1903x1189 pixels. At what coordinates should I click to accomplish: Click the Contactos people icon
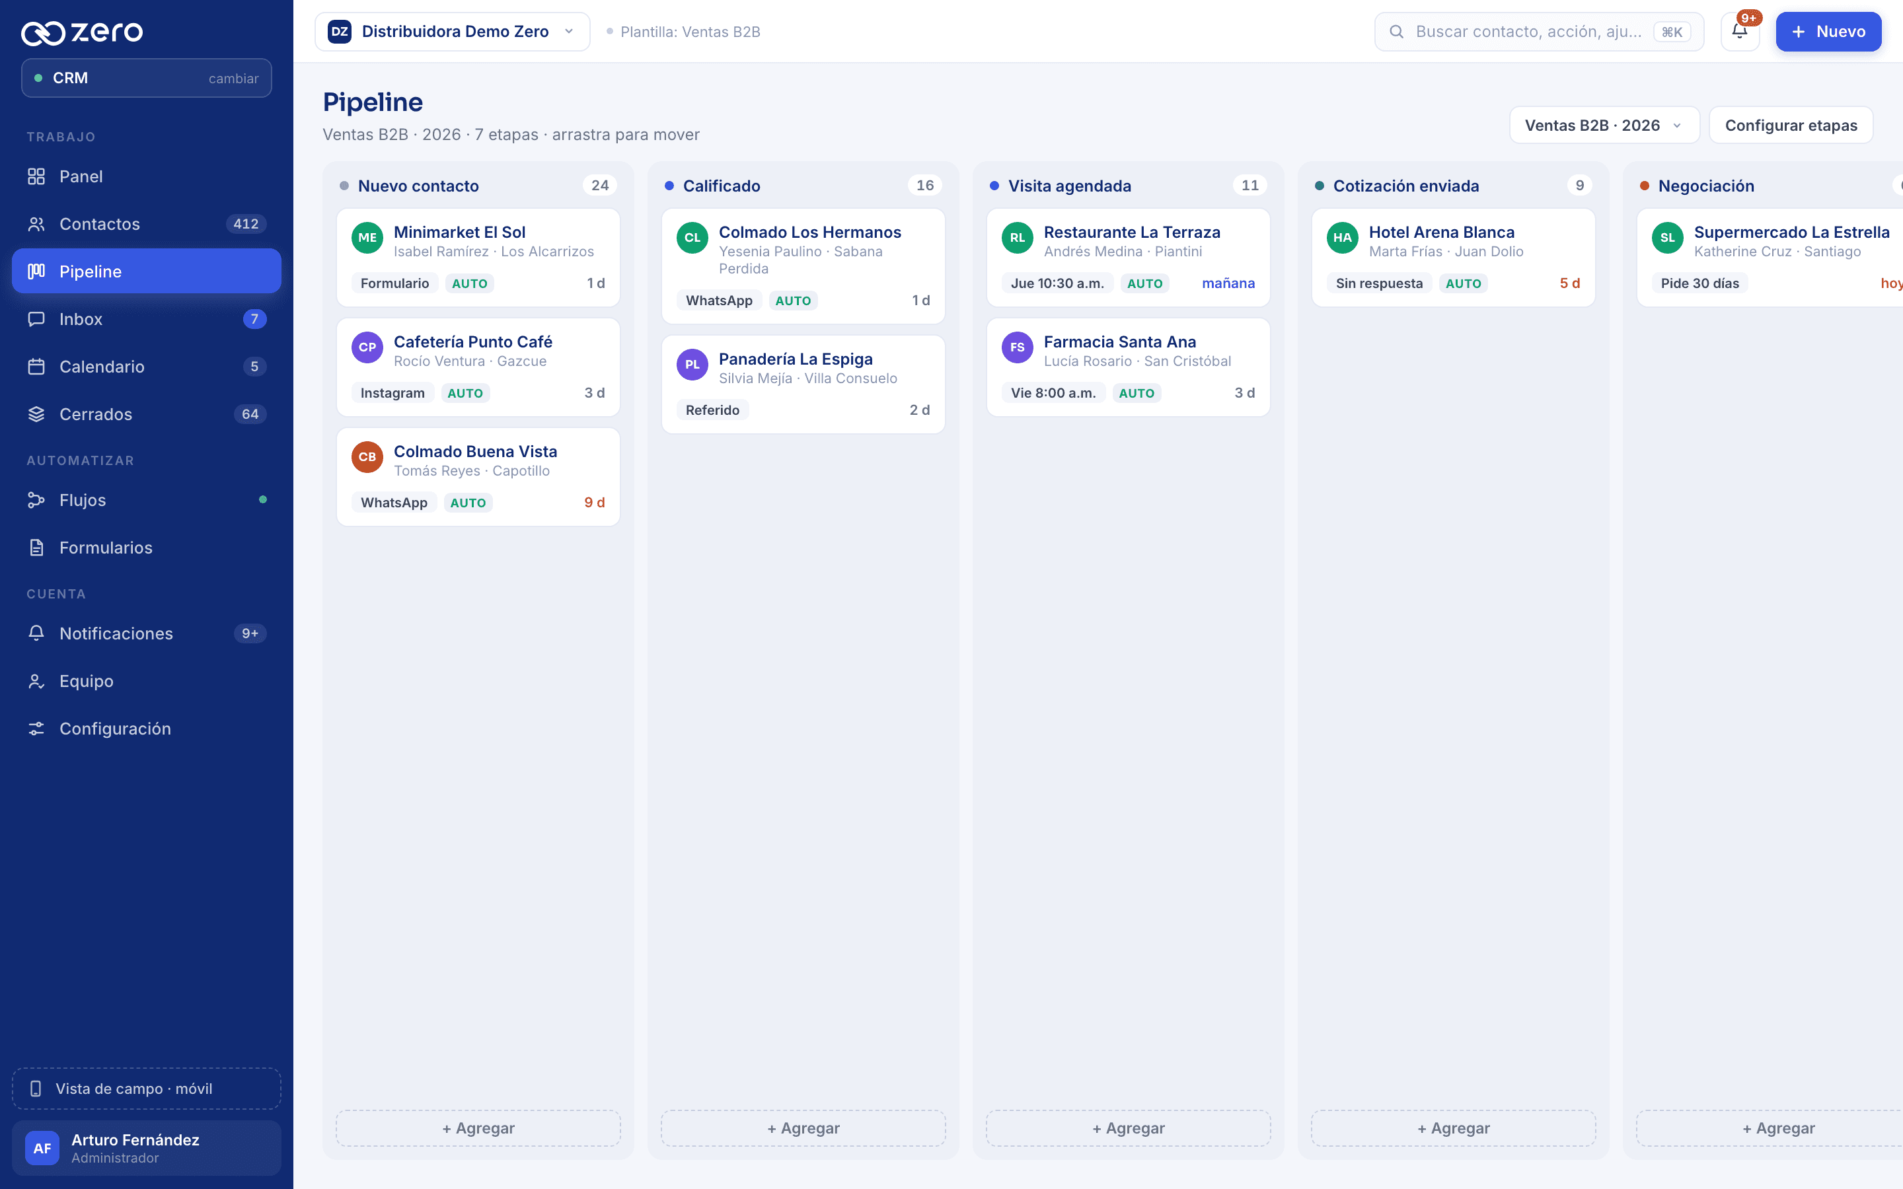[36, 224]
